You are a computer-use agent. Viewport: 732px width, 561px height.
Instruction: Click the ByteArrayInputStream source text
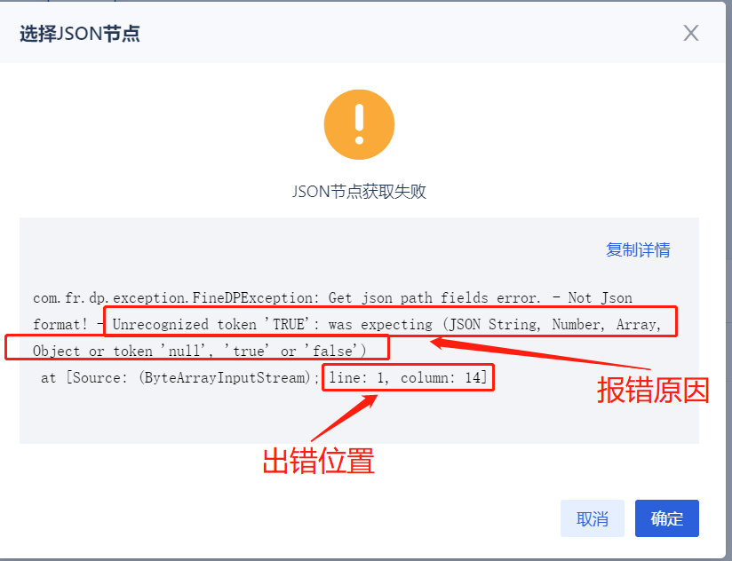225,378
